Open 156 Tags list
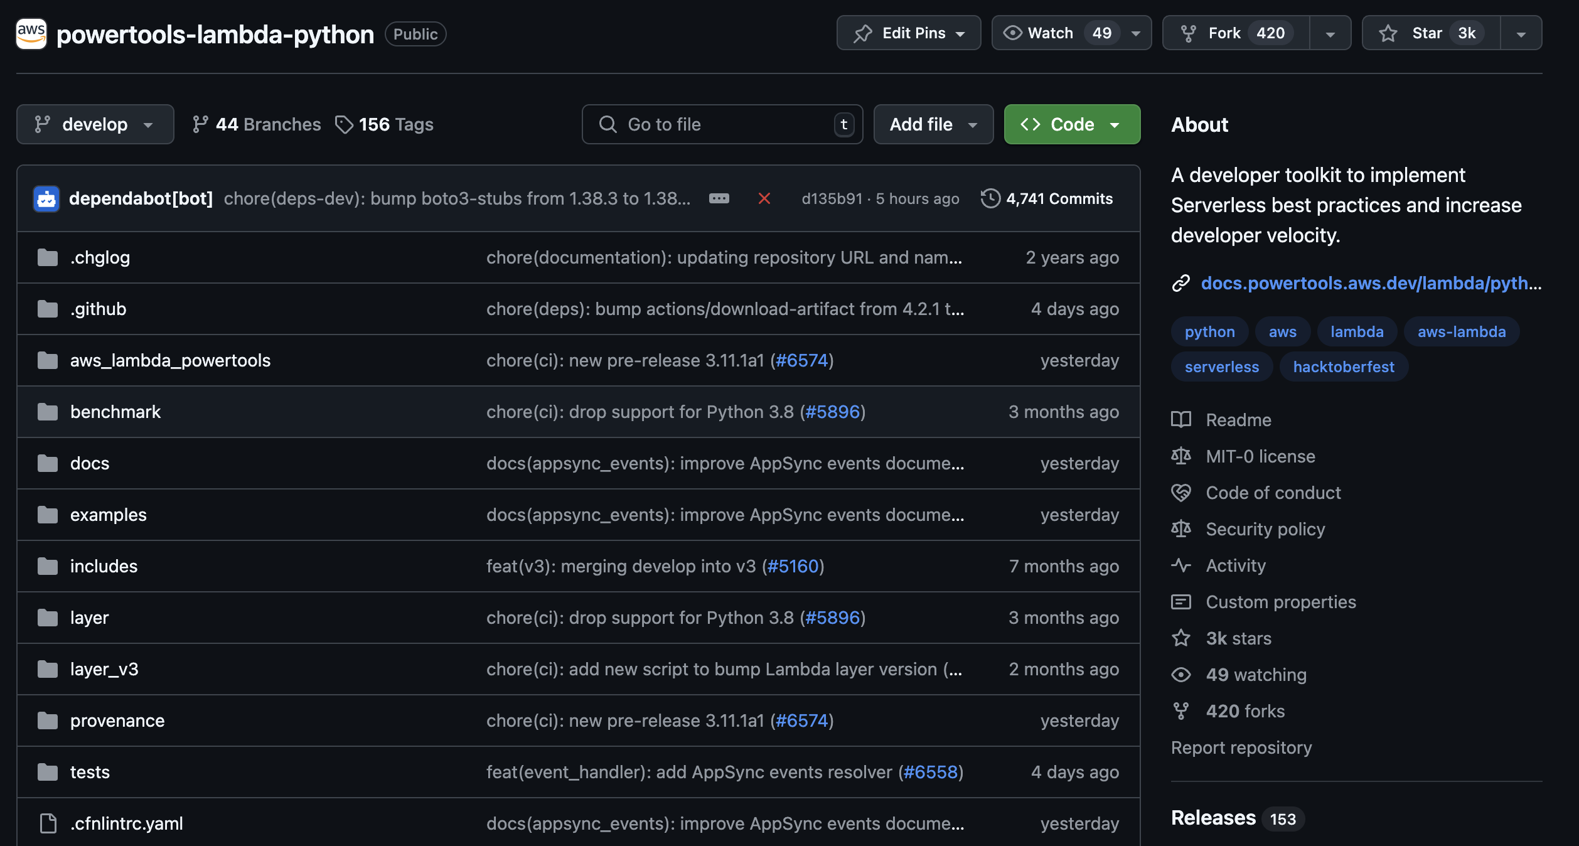The height and width of the screenshot is (846, 1579). [x=384, y=124]
